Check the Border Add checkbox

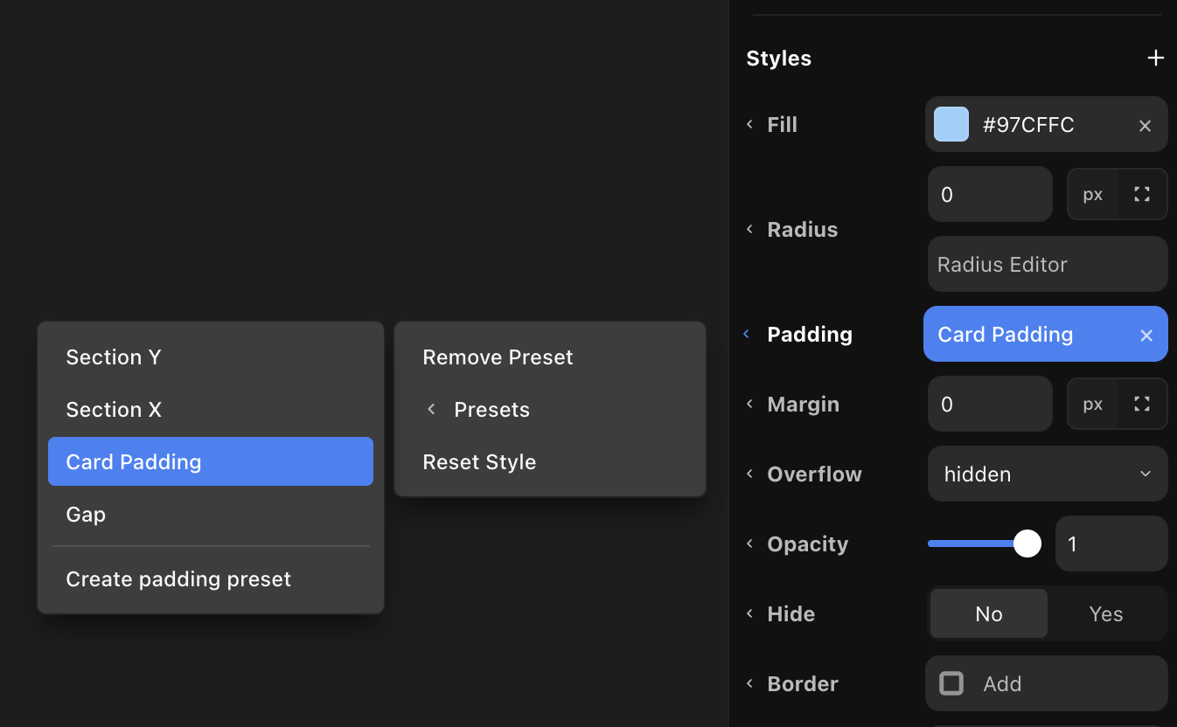click(x=951, y=683)
